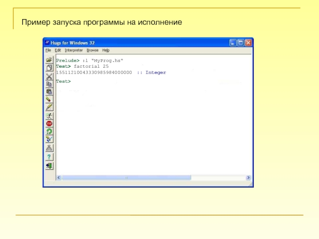This screenshot has height=239, width=319.
Task: Click the scissors Cut icon
Action: pos(49,76)
